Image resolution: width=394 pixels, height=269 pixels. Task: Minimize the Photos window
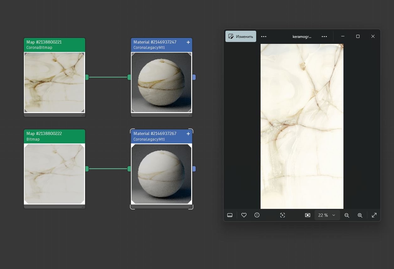click(x=343, y=36)
